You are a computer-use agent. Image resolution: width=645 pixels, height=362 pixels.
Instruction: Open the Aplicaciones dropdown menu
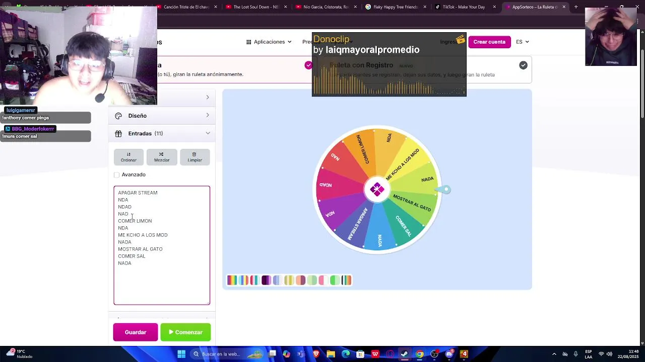(269, 42)
